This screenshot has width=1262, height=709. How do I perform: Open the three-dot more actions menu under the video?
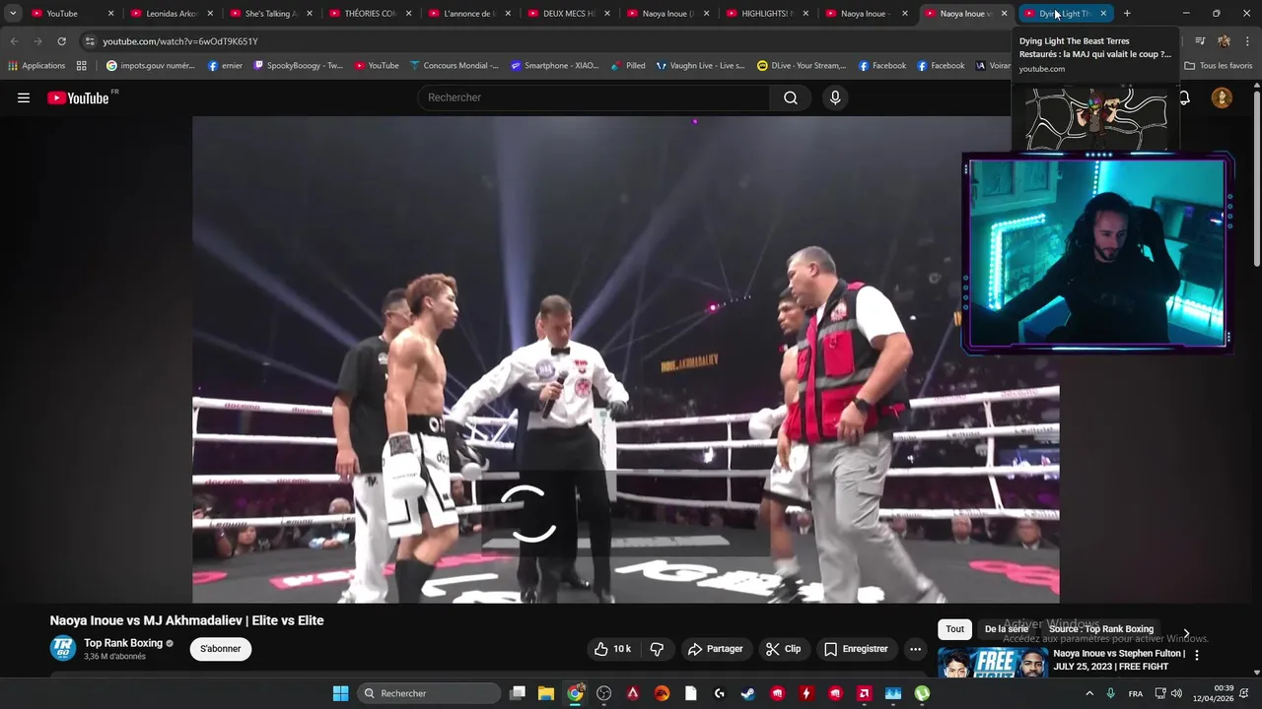tap(915, 649)
